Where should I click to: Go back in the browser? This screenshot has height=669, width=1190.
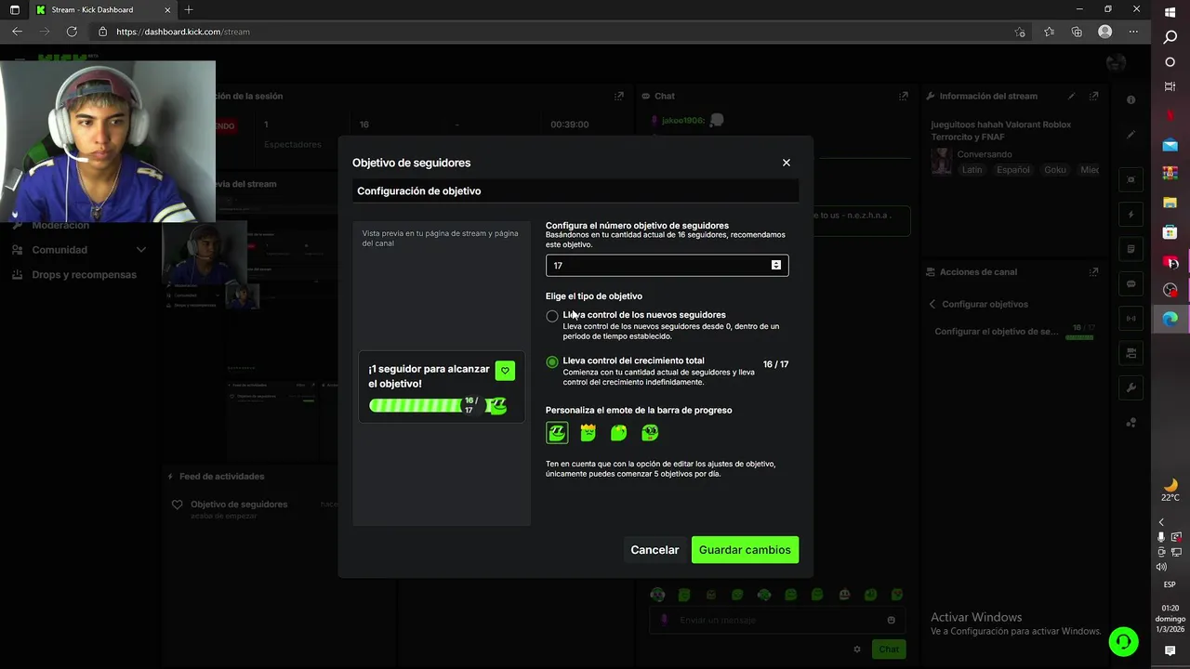pyautogui.click(x=17, y=32)
